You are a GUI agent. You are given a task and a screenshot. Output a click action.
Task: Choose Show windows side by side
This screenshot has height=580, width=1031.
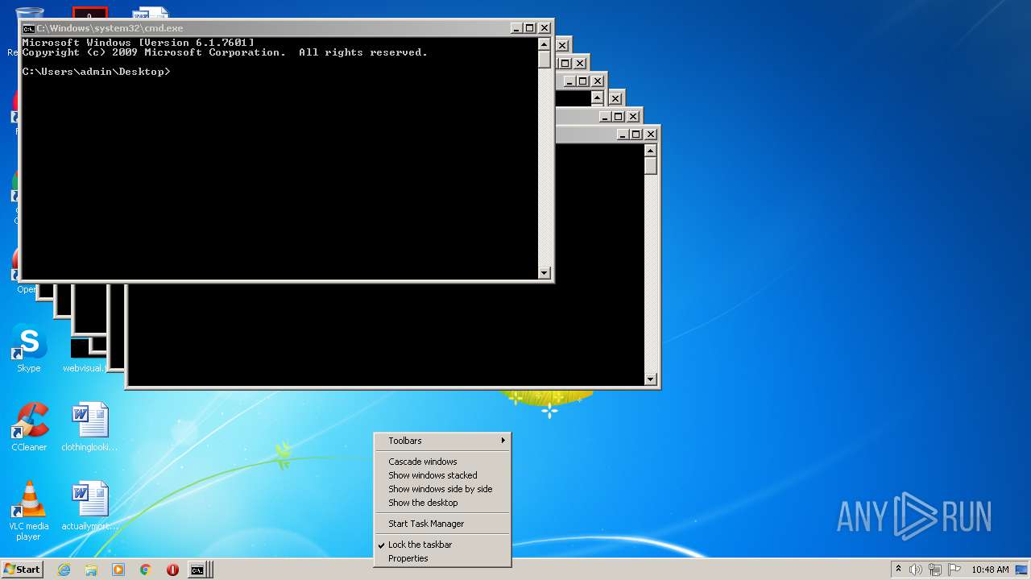(443, 489)
